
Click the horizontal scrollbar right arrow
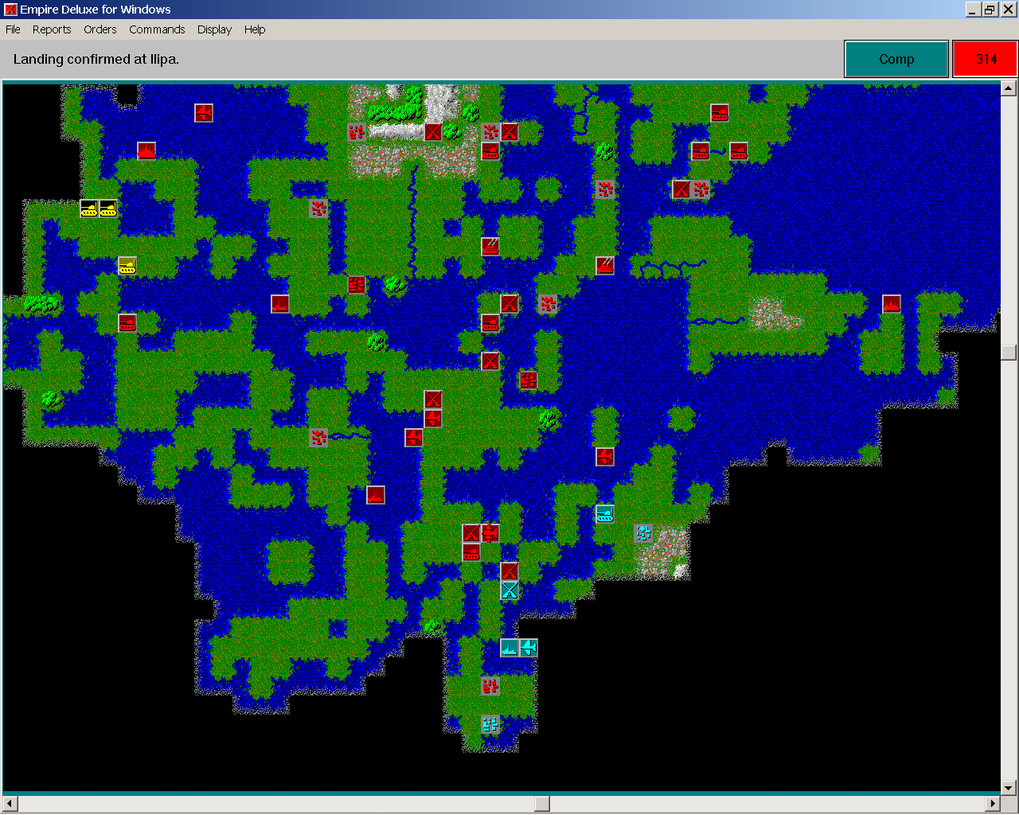click(994, 804)
